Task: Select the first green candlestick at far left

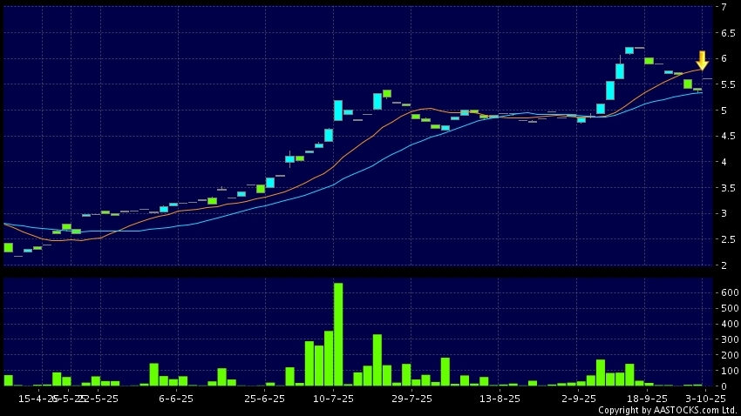Action: pos(8,248)
